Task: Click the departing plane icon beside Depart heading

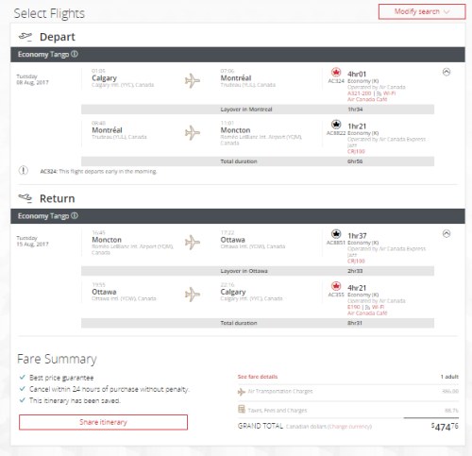Action: (x=25, y=37)
